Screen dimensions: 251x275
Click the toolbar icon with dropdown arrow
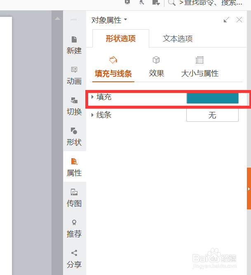(x=156, y=2)
